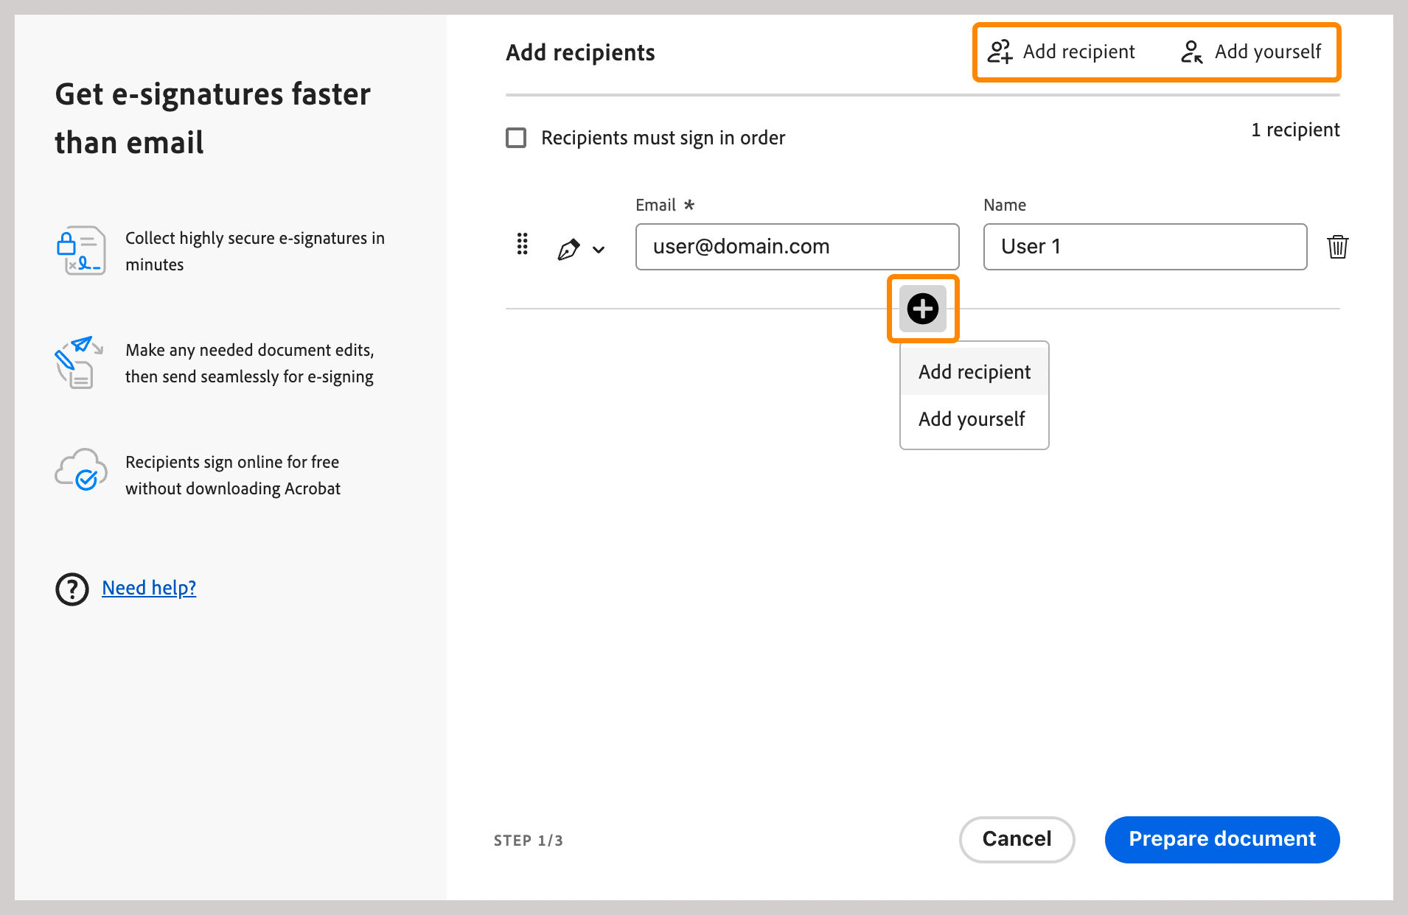Enable Recipients must sign in order
Image resolution: width=1408 pixels, height=915 pixels.
click(x=516, y=138)
